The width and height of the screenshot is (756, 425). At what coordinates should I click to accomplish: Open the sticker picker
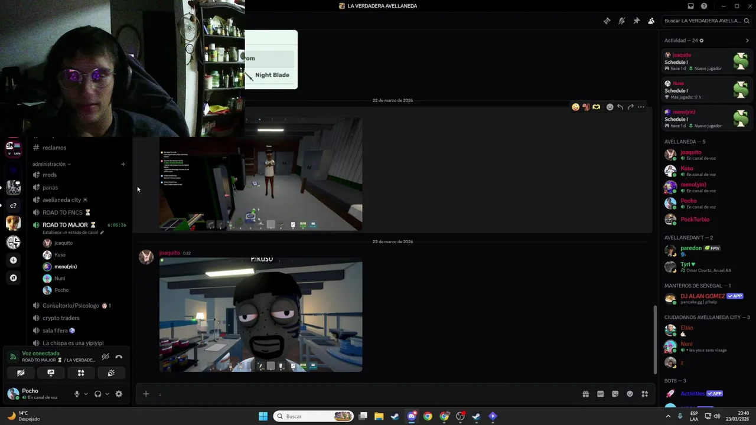(x=615, y=394)
